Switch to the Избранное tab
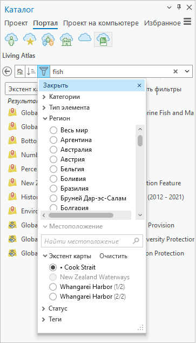This screenshot has width=196, height=343. tap(163, 23)
